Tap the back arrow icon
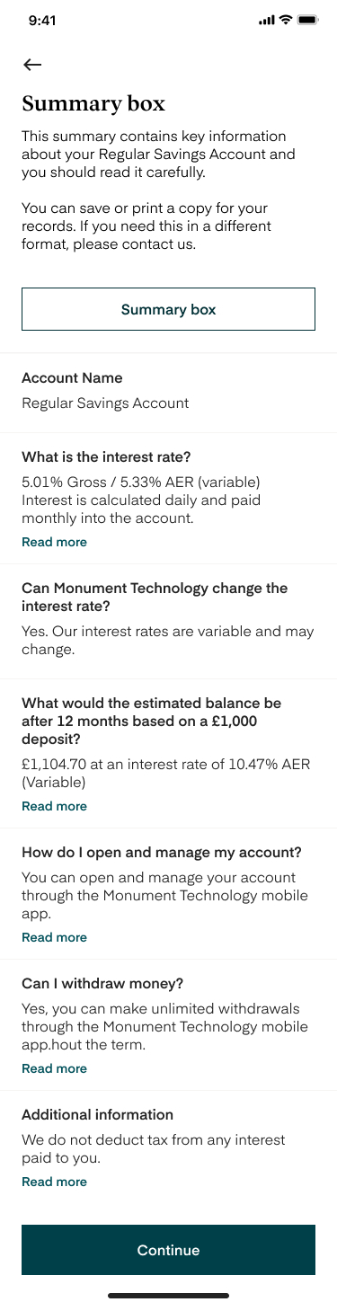Image resolution: width=337 pixels, height=1302 pixels. tap(32, 65)
